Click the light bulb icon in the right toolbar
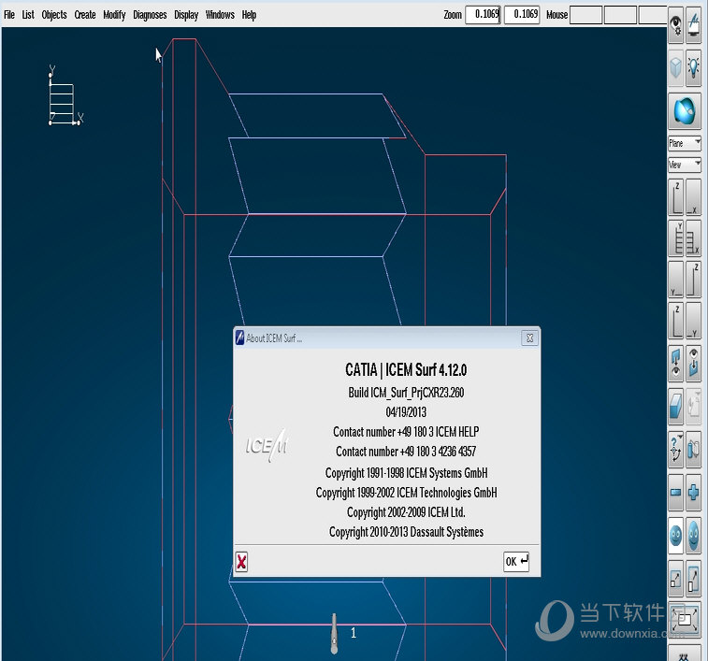This screenshot has width=708, height=661. click(x=694, y=67)
